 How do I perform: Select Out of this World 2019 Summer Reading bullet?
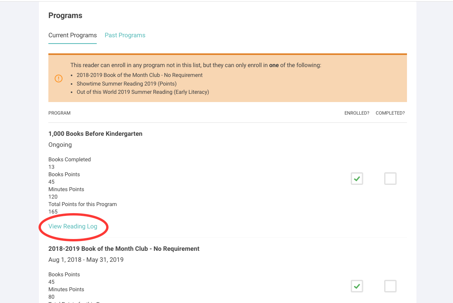pos(143,92)
